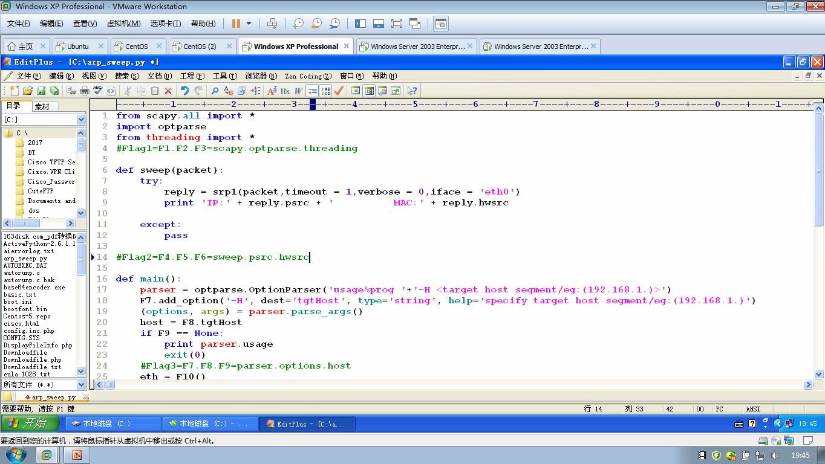Click the ANSI encoding status bar field
The image size is (825, 464).
(753, 409)
